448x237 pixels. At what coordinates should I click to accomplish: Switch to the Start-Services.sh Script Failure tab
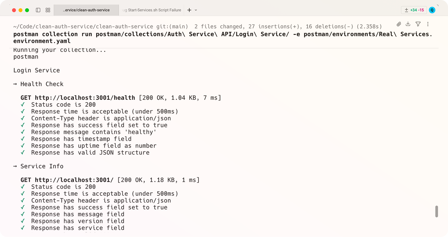152,10
